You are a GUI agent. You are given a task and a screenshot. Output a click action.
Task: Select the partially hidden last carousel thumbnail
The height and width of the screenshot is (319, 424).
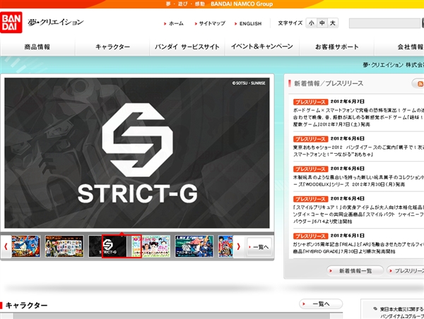[225, 246]
